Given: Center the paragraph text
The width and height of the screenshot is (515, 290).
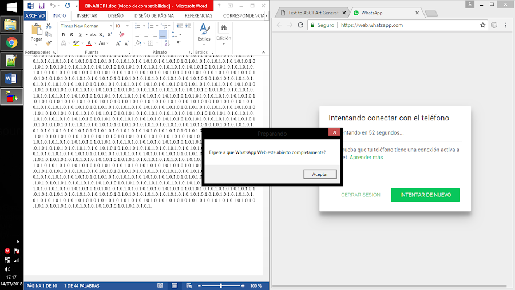Looking at the screenshot, I should click(x=146, y=34).
